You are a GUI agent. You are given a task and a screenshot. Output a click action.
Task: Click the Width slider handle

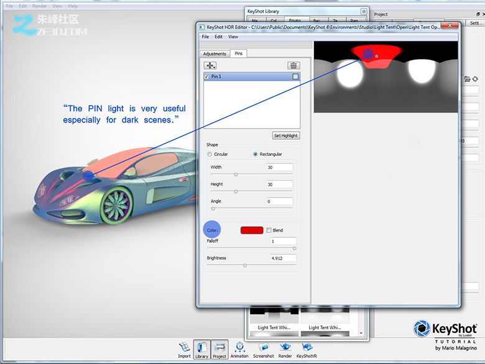[236, 175]
